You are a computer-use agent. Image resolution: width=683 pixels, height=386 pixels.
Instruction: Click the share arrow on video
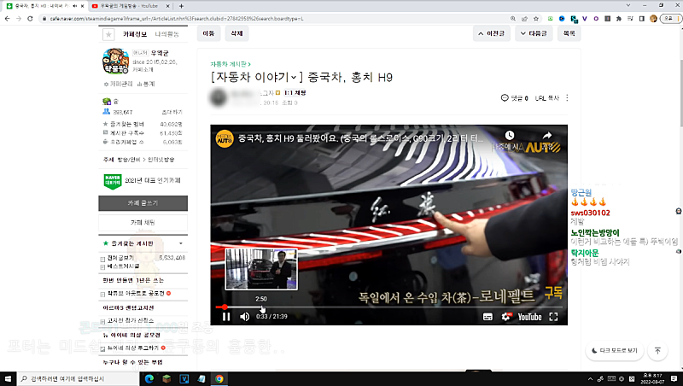pos(547,135)
